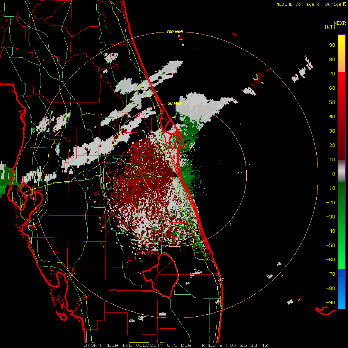The width and height of the screenshot is (348, 348).
Task: Click the blue bottom segment of the color bar
Action: (341, 289)
